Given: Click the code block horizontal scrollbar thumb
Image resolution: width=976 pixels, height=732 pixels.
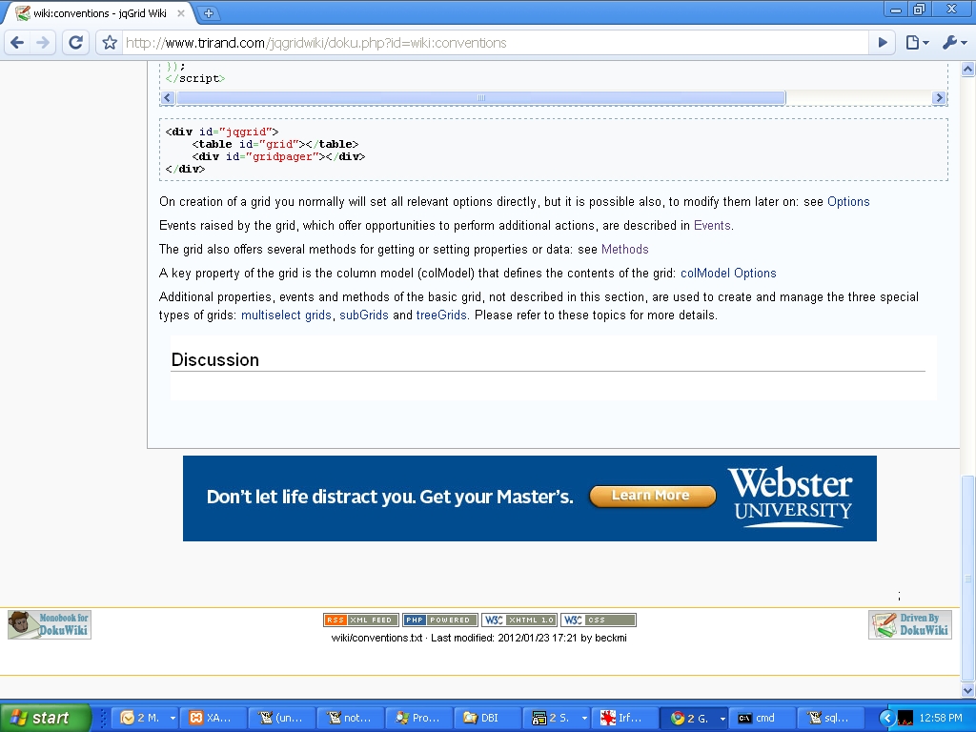Looking at the screenshot, I should [x=481, y=98].
